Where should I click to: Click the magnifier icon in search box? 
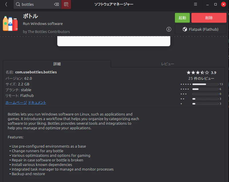tap(18, 4)
